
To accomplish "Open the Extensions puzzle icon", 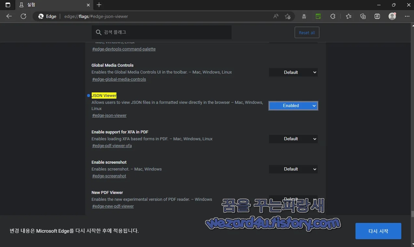I will (333, 16).
